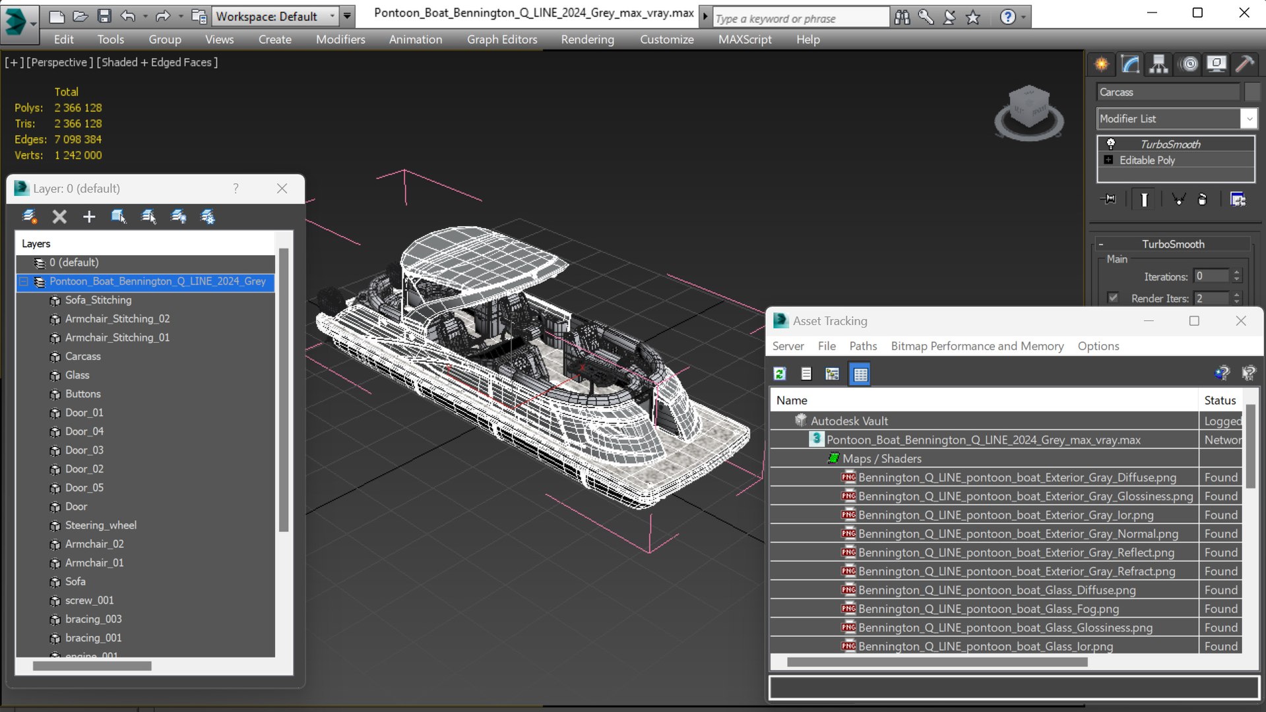Click Make Unique icon under modifier stack

[x=1178, y=199]
